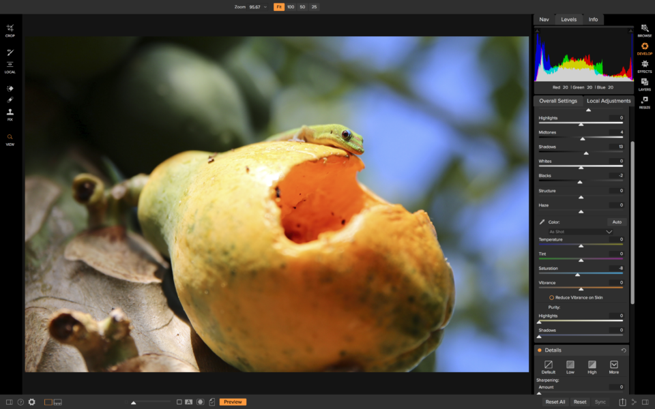Open the Resize module
The width and height of the screenshot is (655, 409).
pyautogui.click(x=645, y=103)
